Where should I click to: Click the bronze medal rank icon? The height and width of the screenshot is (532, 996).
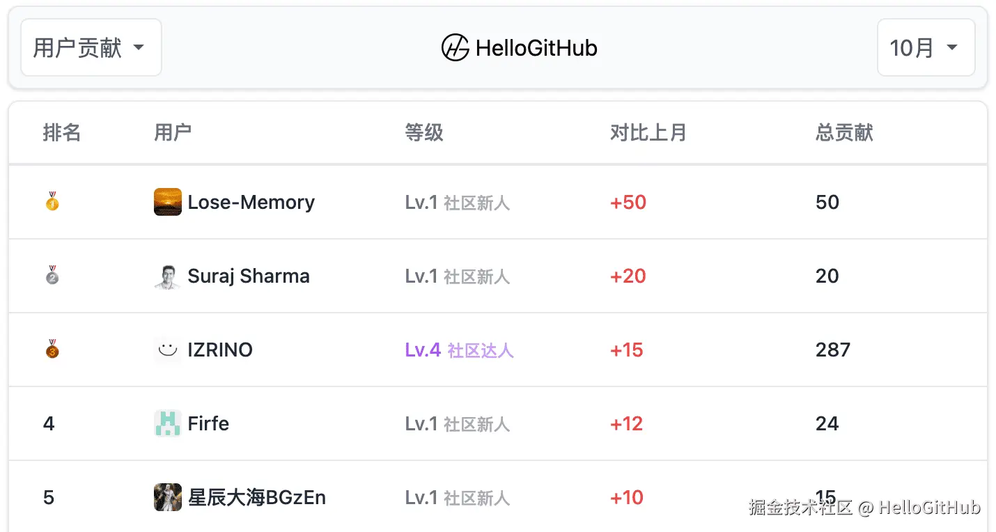pos(52,350)
